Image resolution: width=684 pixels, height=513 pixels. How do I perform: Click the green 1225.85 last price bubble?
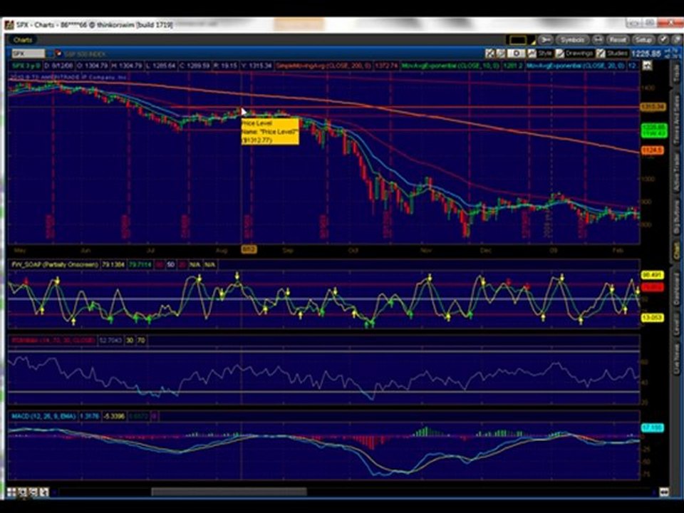(x=654, y=130)
